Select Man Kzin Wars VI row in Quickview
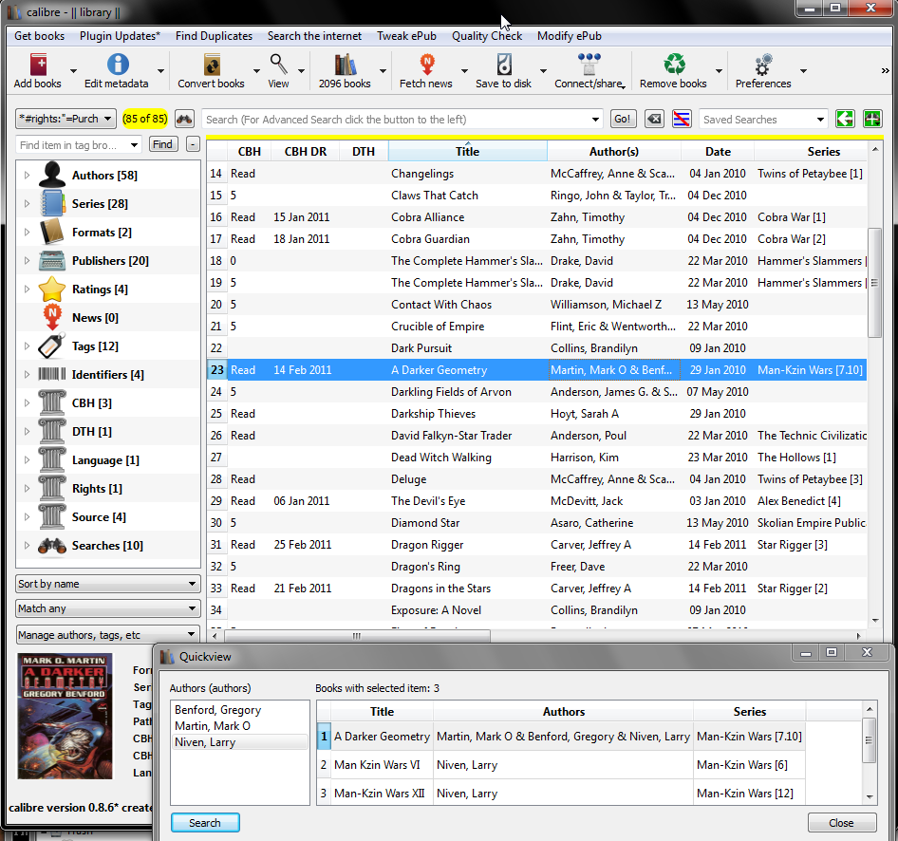 [x=561, y=765]
